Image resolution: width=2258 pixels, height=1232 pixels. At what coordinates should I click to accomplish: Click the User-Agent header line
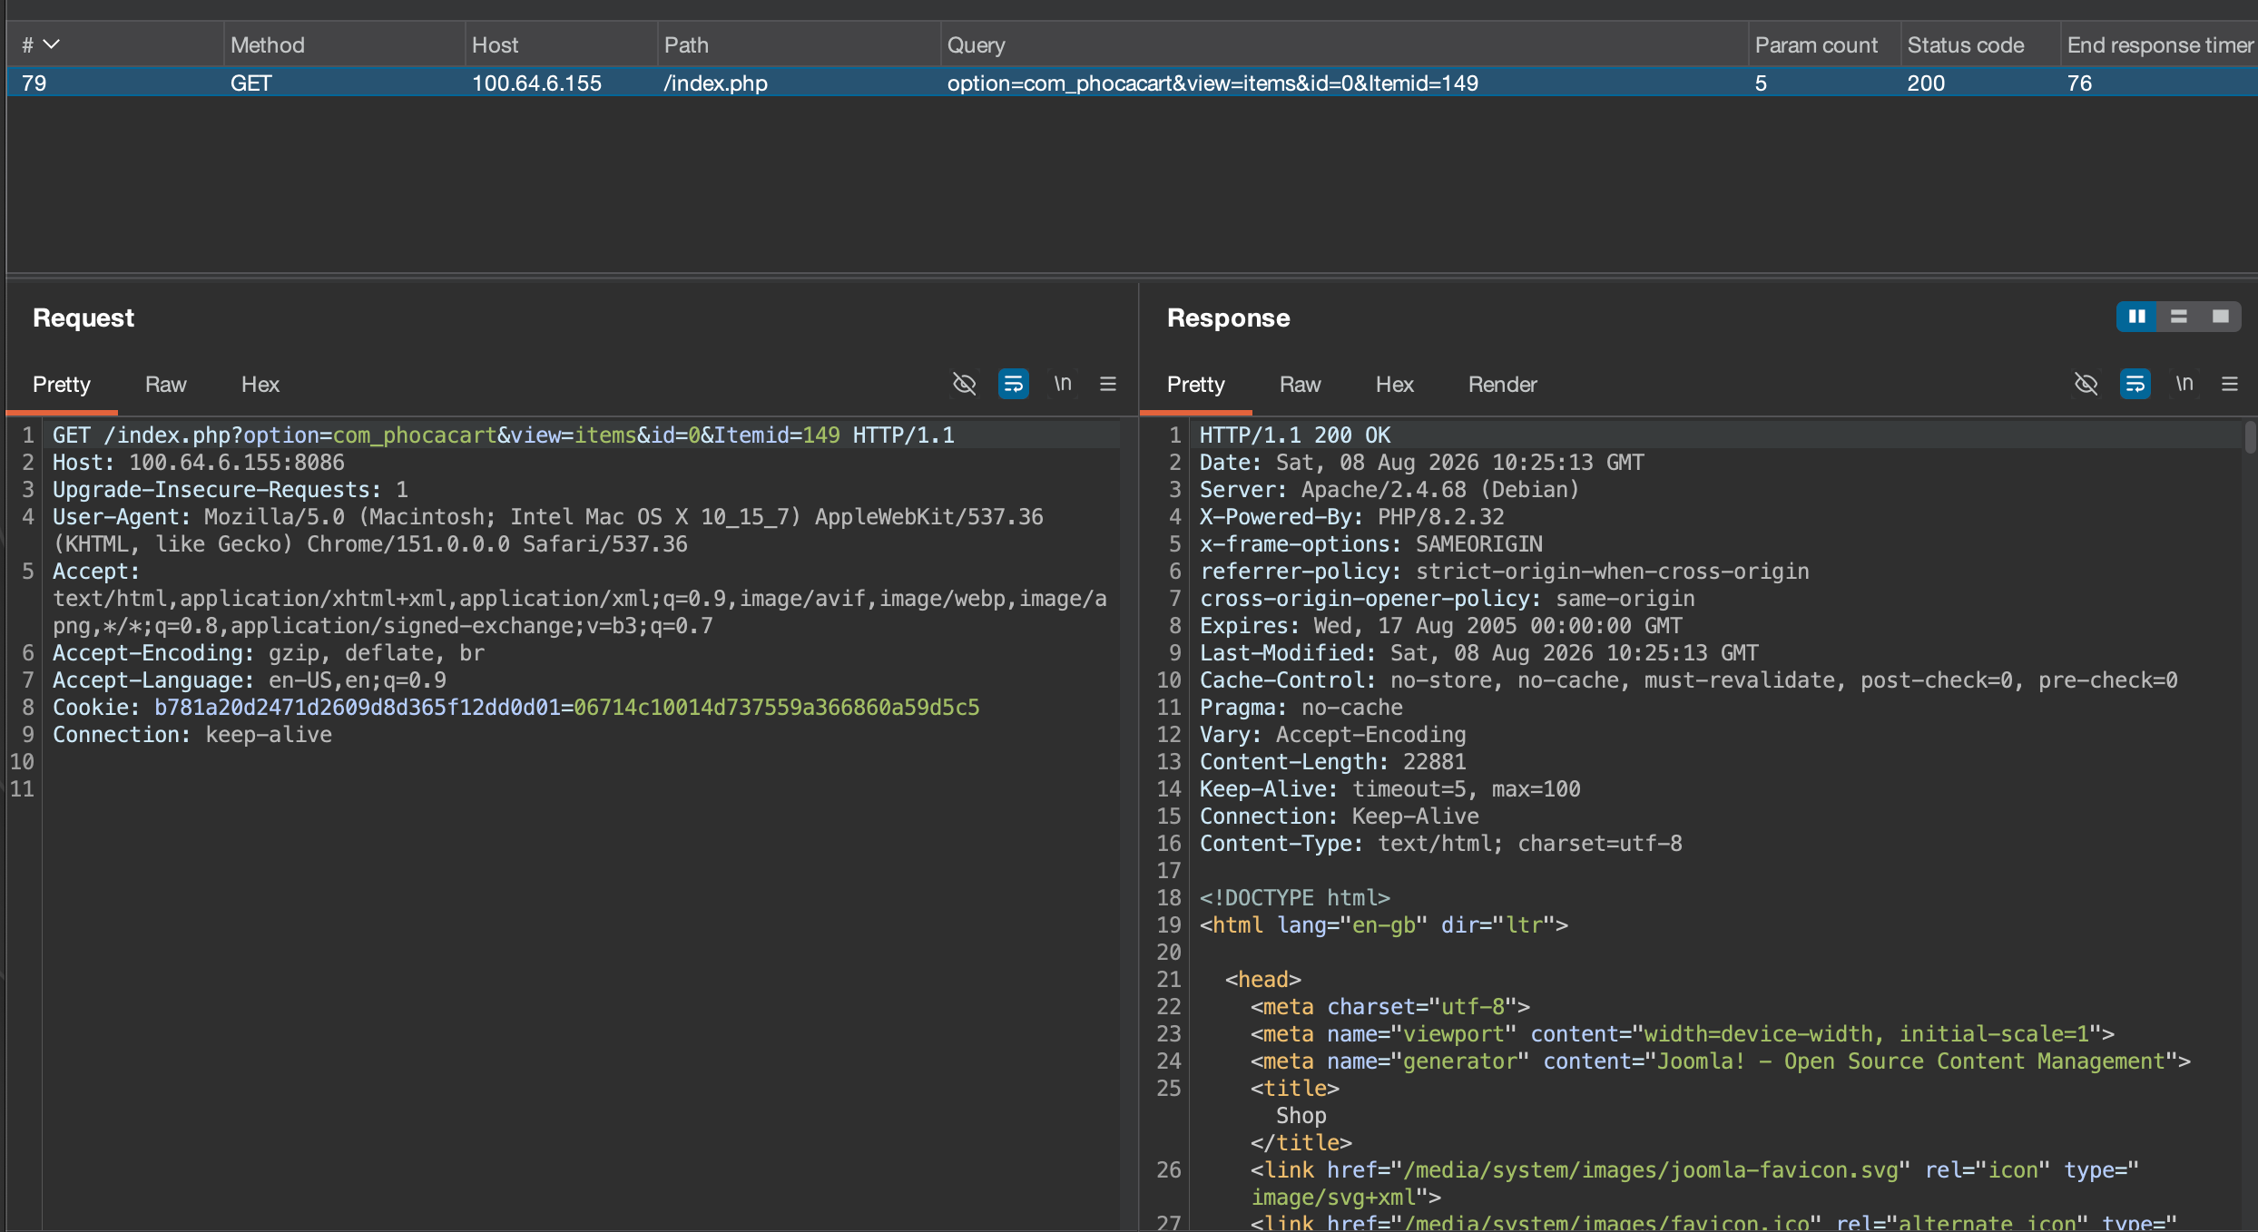click(548, 531)
